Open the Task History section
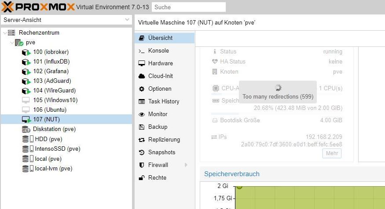Image resolution: width=385 pixels, height=209 pixels. point(164,102)
